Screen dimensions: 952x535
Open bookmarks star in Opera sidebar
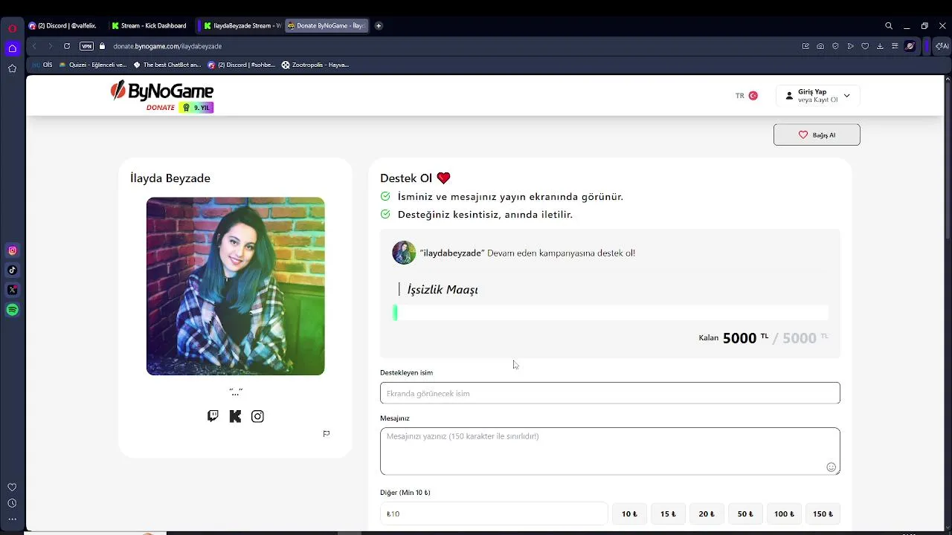point(12,68)
